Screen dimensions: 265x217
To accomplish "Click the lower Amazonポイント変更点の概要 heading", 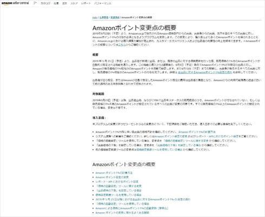I will click(124, 165).
